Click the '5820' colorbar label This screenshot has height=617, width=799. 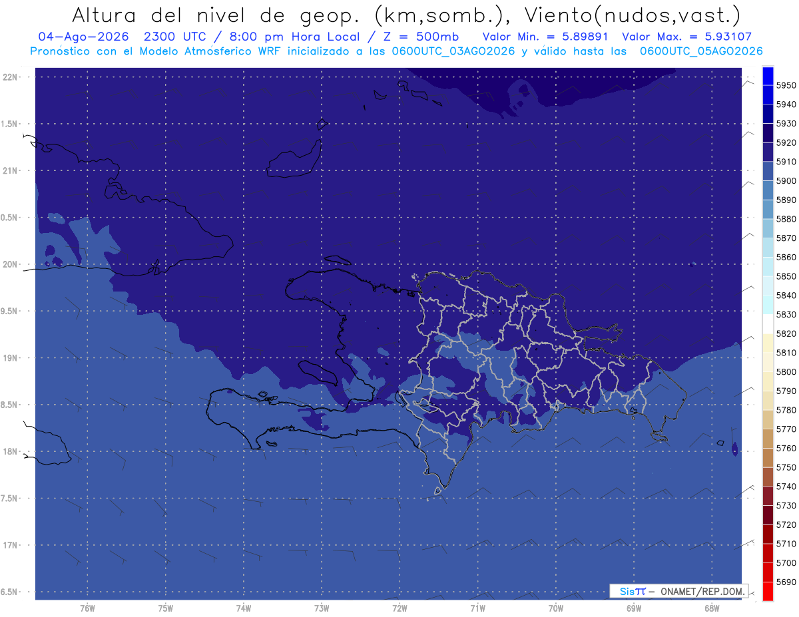coord(786,333)
